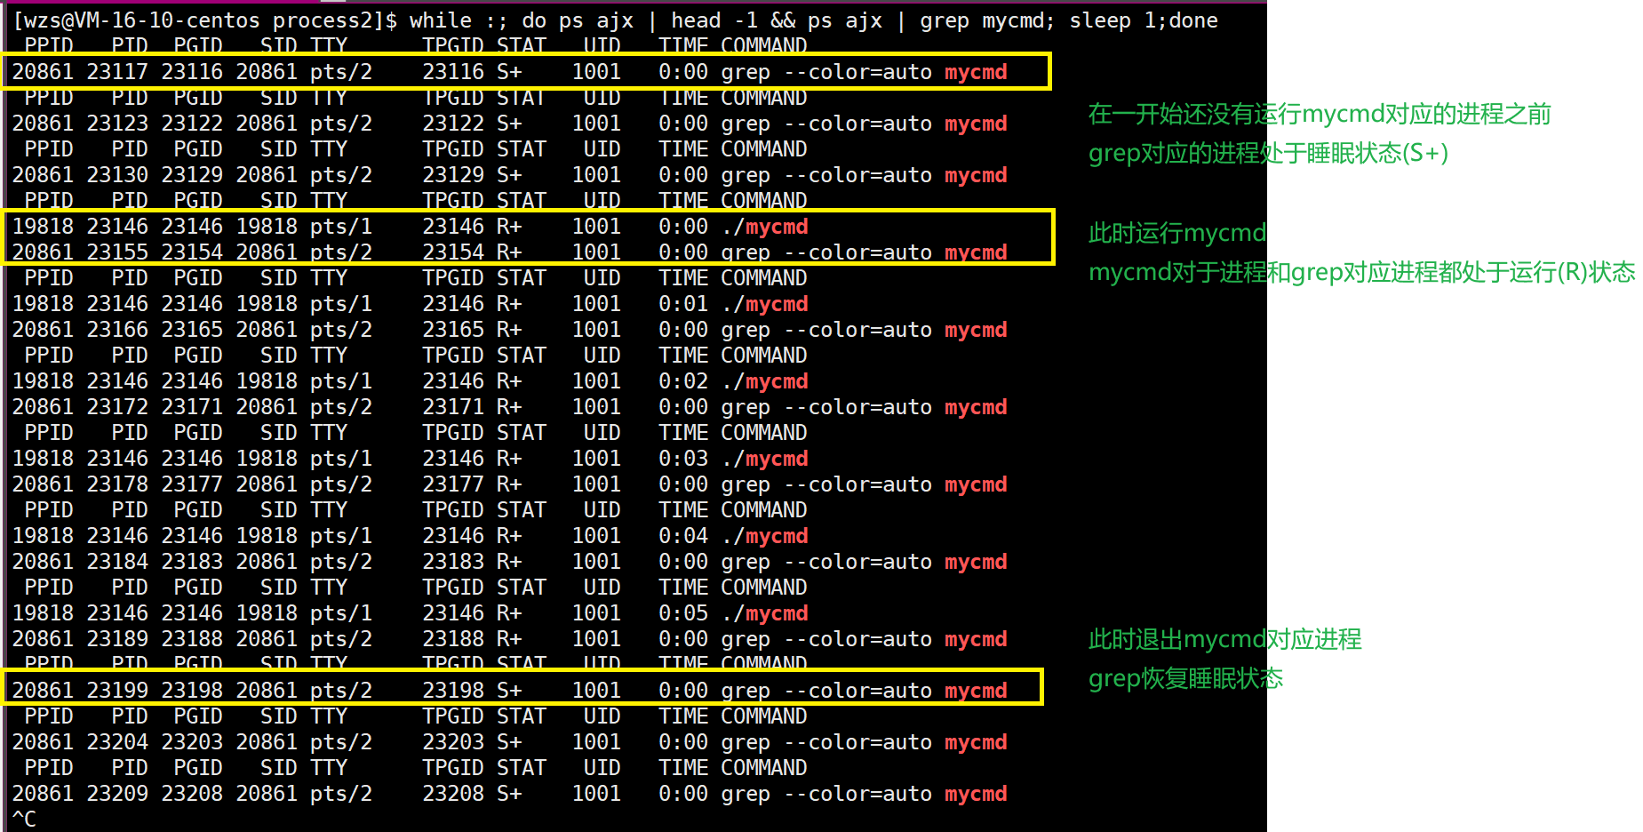Viewport: 1643px width, 832px height.
Task: Select PID value 23117 in the first grep row
Action: 117,72
